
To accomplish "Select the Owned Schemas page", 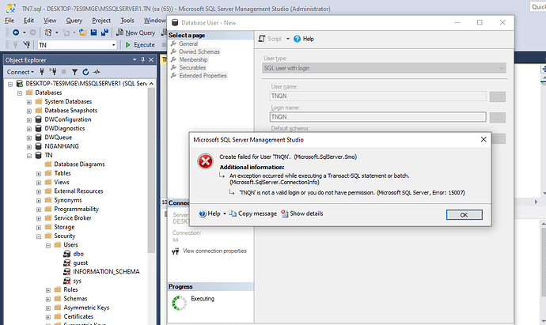I will [199, 51].
